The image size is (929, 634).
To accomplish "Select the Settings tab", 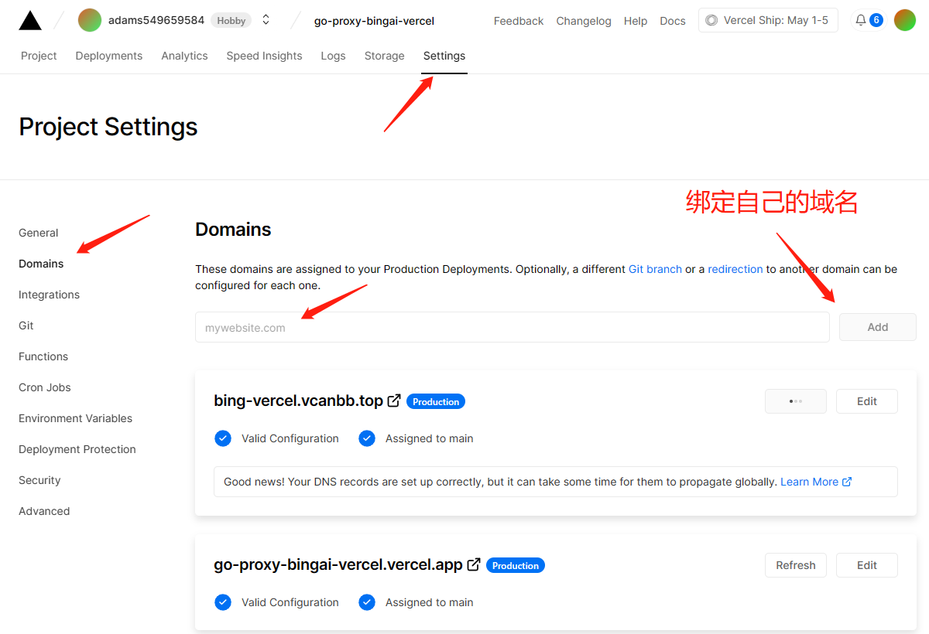I will pyautogui.click(x=444, y=56).
